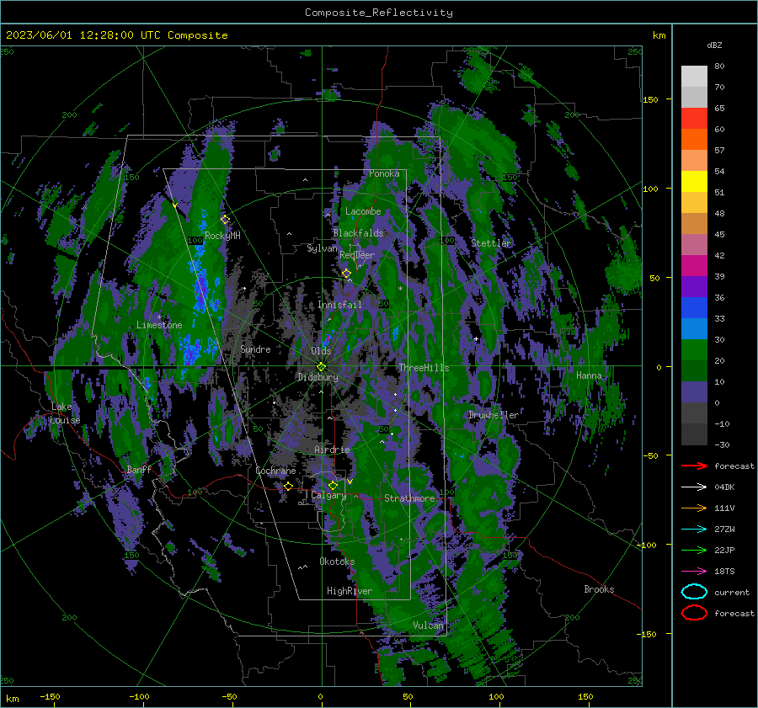Click the 04DK legend text
This screenshot has width=758, height=708.
click(x=724, y=487)
